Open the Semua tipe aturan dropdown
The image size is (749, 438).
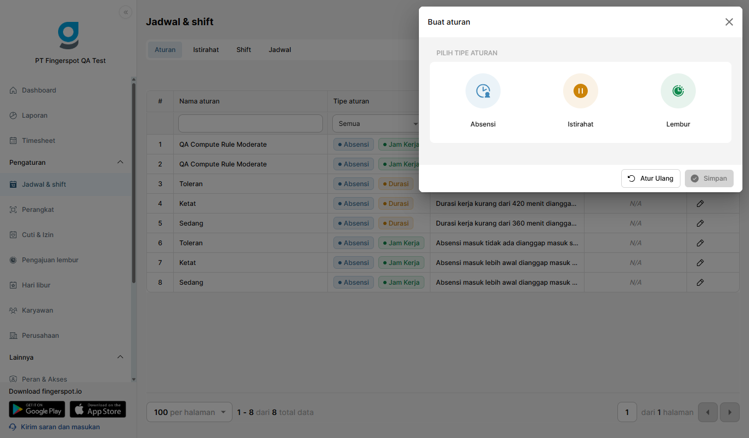pyautogui.click(x=376, y=124)
